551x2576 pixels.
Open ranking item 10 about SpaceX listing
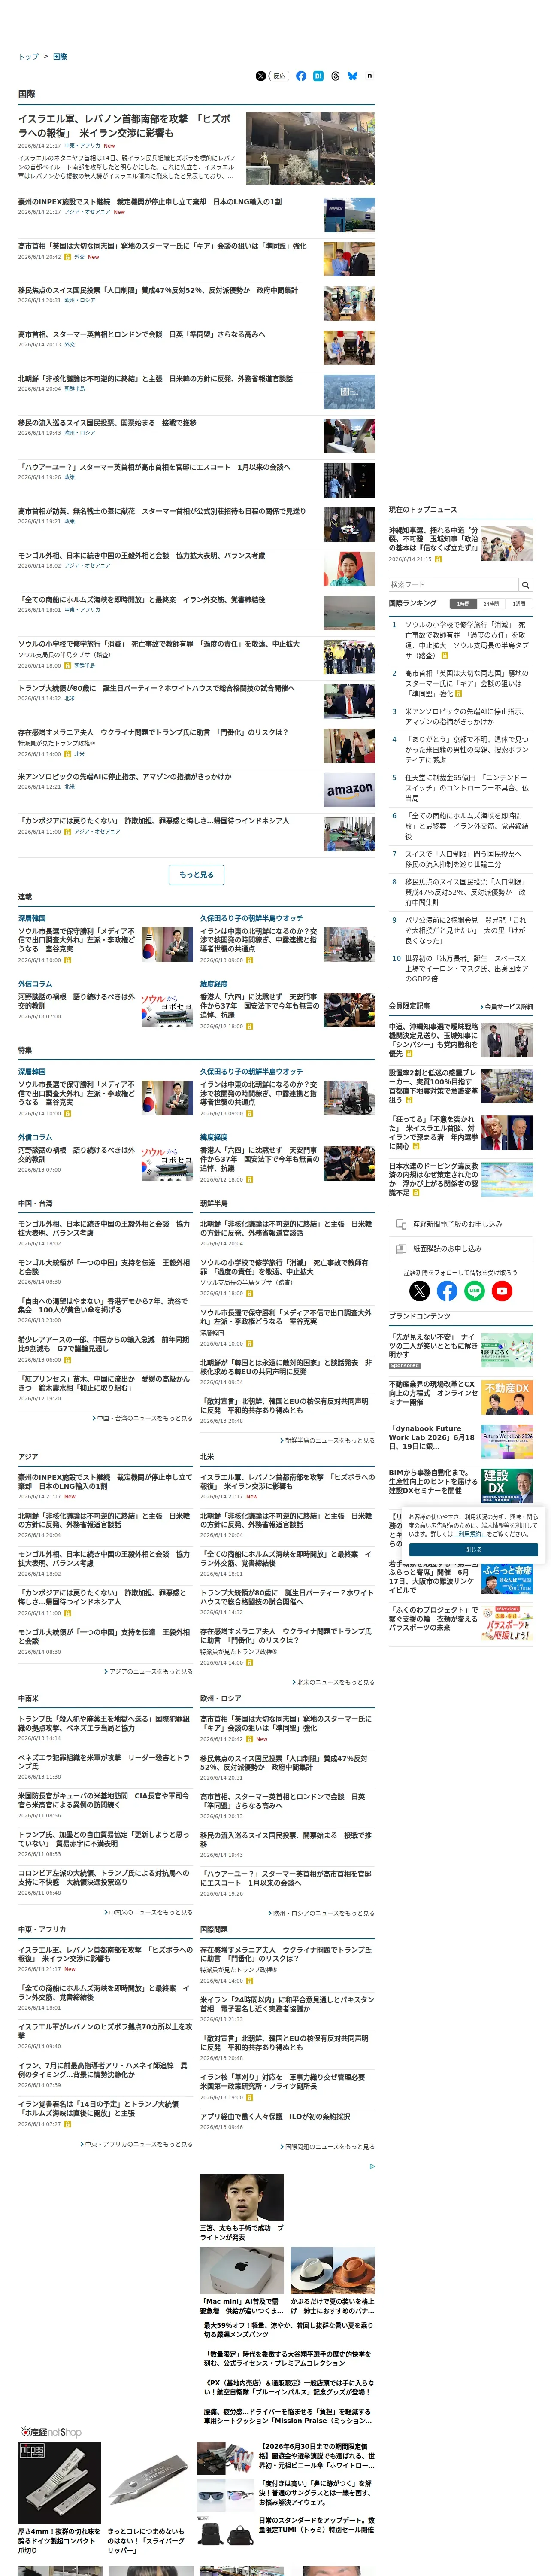(466, 969)
